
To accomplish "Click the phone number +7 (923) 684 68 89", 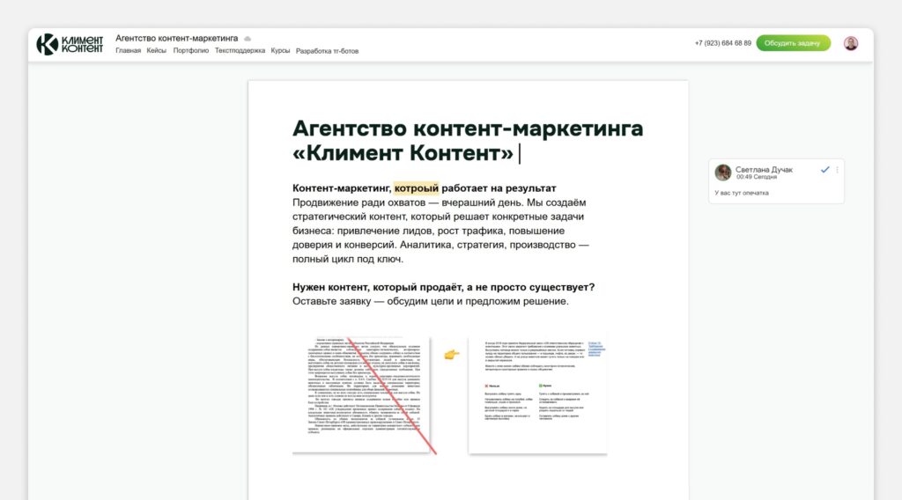I will [x=722, y=43].
